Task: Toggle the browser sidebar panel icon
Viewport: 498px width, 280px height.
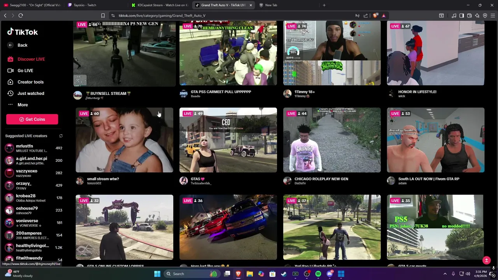Action: 461,16
